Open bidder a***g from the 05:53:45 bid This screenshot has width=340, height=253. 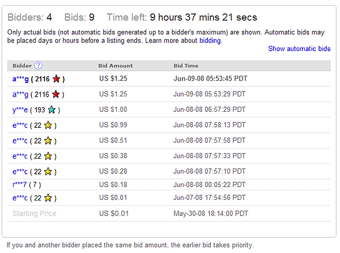(x=20, y=79)
